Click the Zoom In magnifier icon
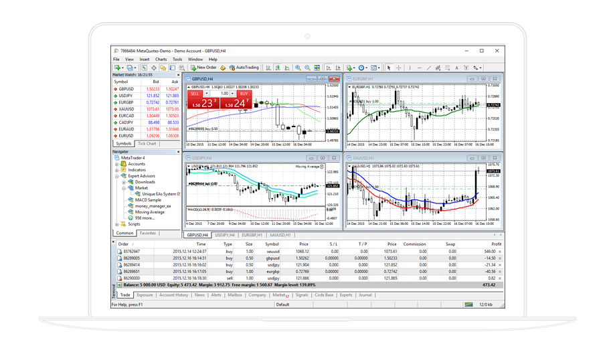Viewport: 615px width, 354px height. [298, 68]
